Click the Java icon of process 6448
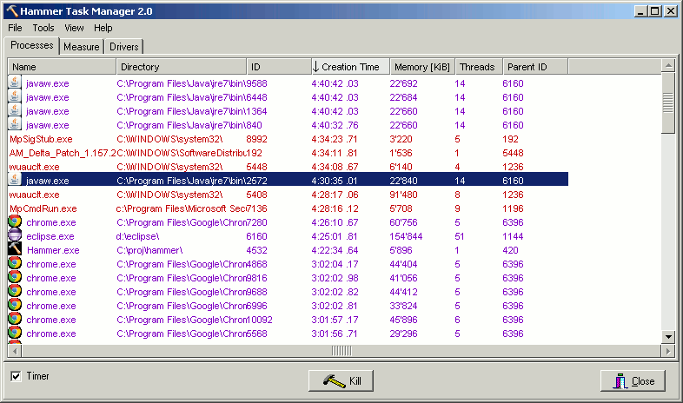 15,96
